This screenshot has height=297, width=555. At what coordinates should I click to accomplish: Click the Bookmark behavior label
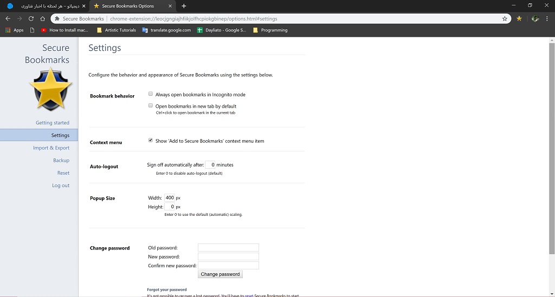(112, 96)
